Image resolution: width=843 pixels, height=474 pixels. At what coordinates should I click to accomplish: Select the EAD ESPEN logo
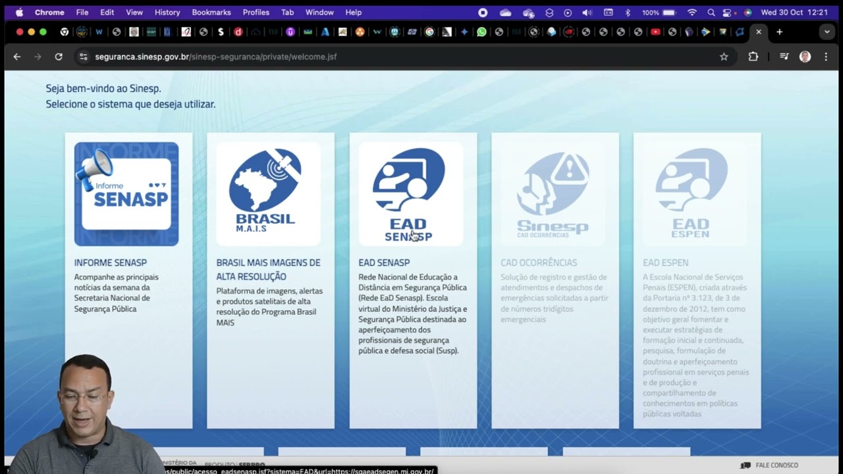click(x=695, y=194)
